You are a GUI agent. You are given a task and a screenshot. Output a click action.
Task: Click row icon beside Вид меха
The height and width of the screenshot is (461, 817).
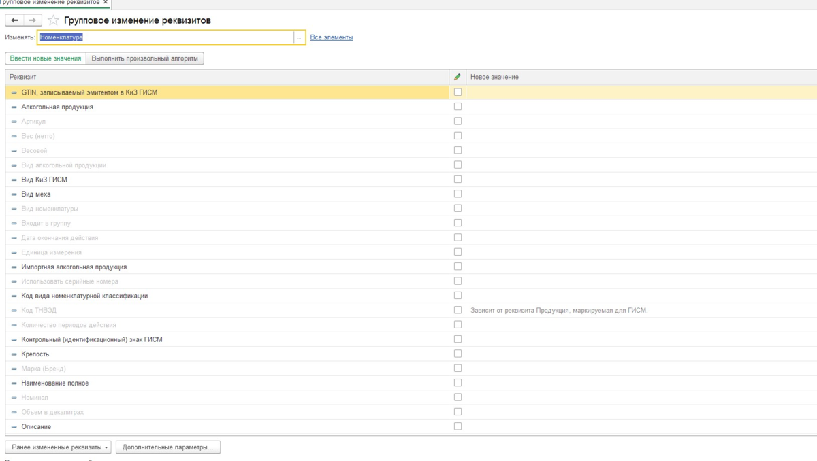(14, 194)
